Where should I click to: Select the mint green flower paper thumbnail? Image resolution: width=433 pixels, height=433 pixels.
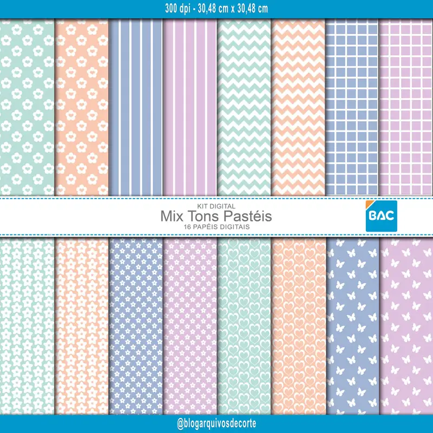coord(27,107)
